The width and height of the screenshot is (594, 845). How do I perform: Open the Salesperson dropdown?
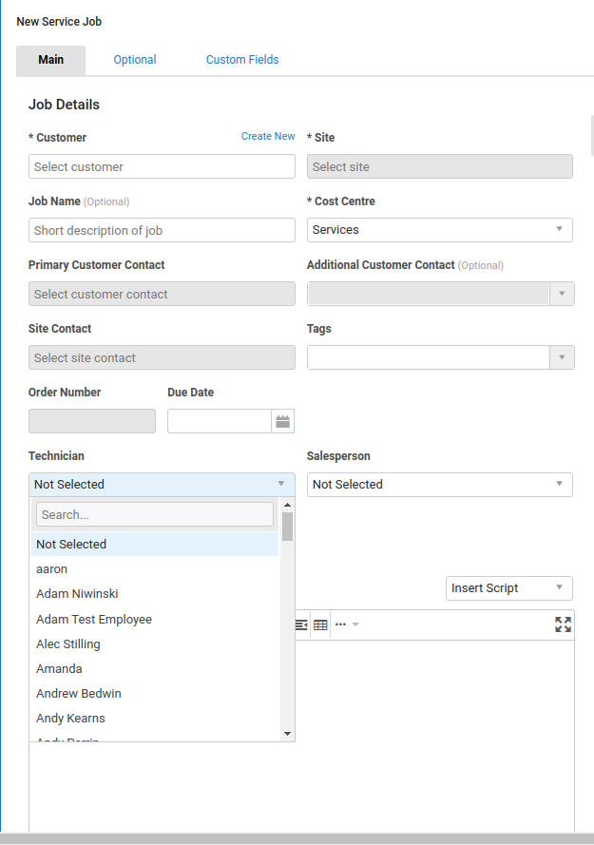(x=440, y=485)
